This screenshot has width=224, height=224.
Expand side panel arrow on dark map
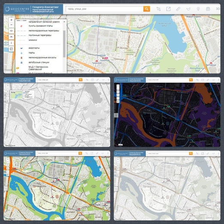(x=116, y=115)
